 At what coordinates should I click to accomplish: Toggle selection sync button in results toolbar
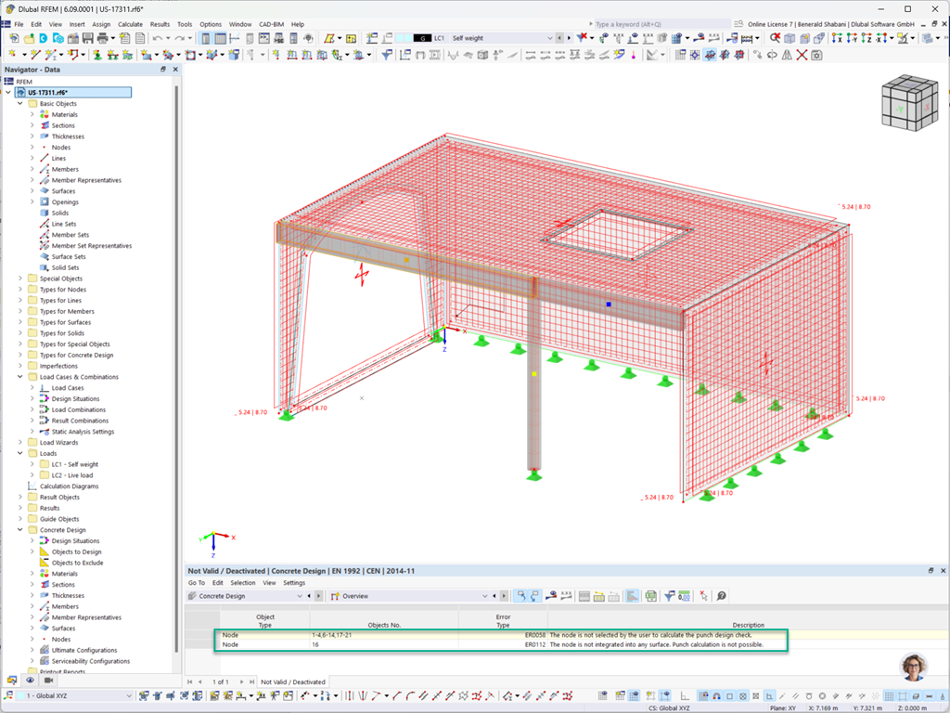(x=520, y=596)
